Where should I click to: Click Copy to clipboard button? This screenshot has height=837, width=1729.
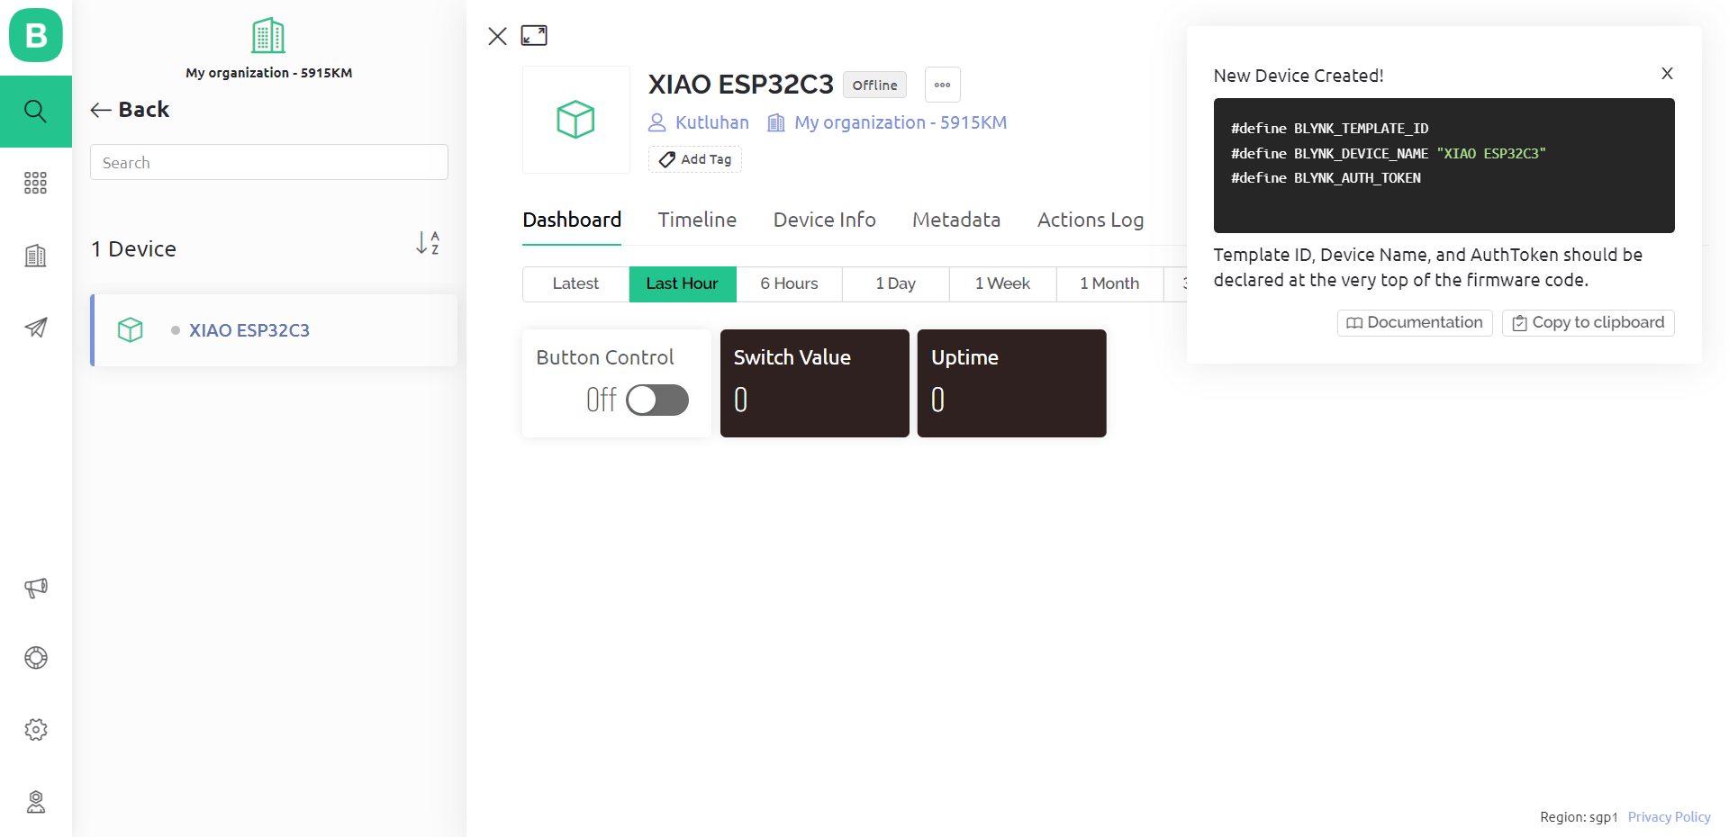(x=1588, y=322)
